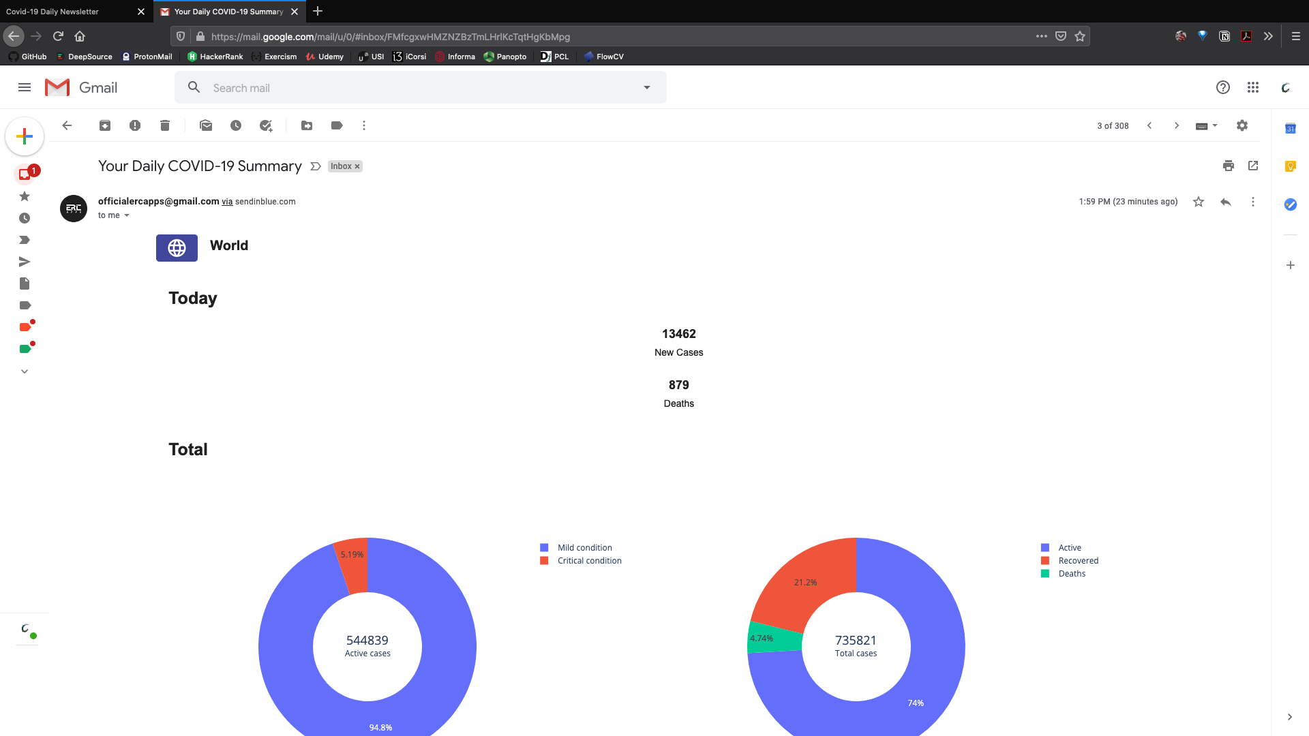
Task: Print this email
Action: [x=1229, y=166]
